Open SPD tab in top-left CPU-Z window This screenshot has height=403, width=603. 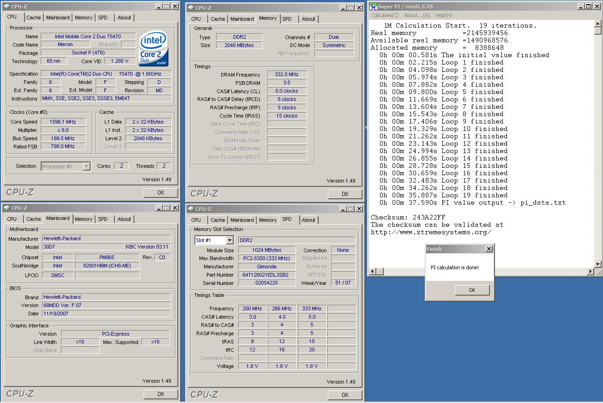pos(103,18)
